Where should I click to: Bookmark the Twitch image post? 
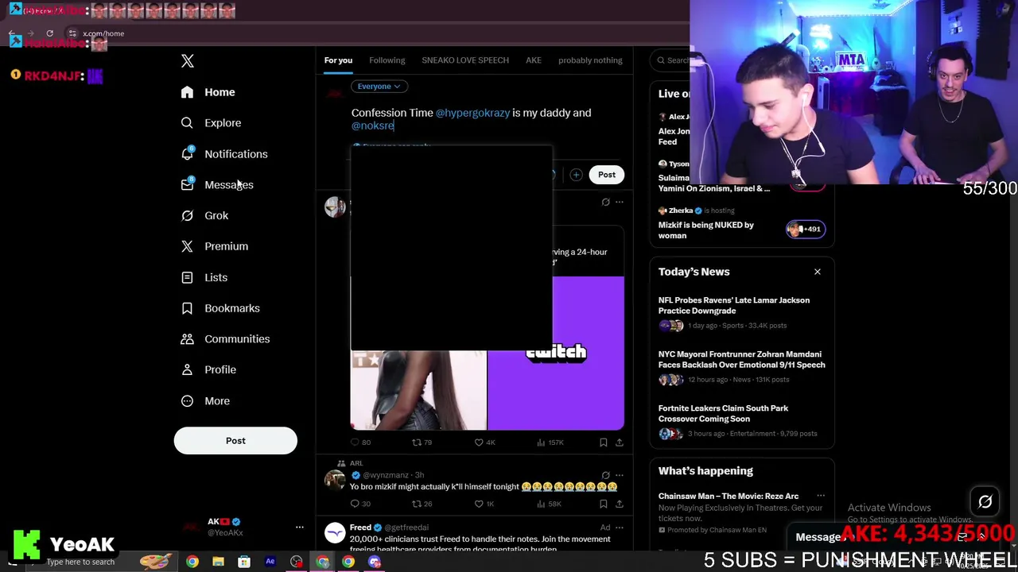click(x=603, y=443)
